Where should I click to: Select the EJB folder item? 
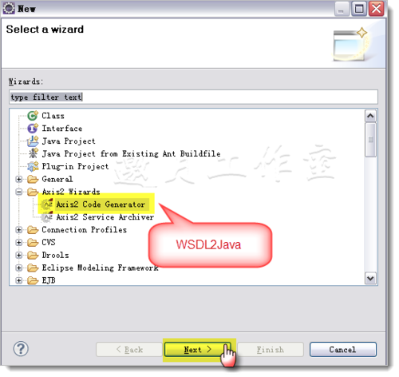(49, 280)
